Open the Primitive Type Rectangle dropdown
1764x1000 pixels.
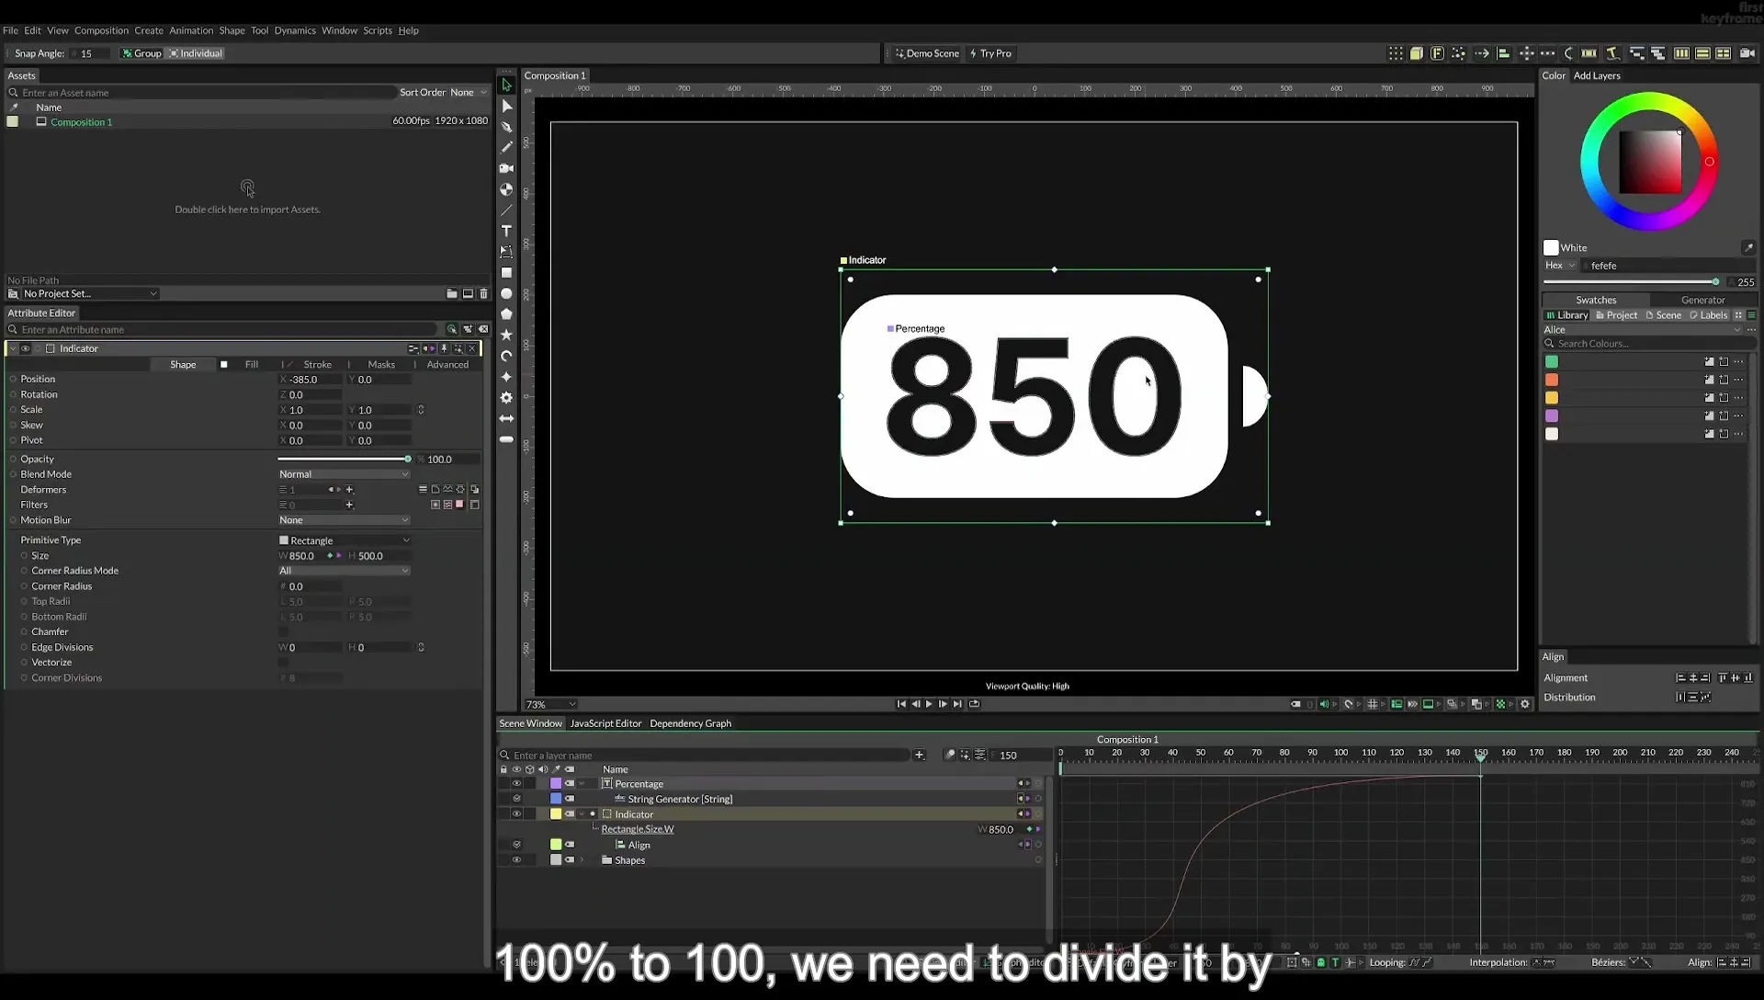tap(344, 540)
